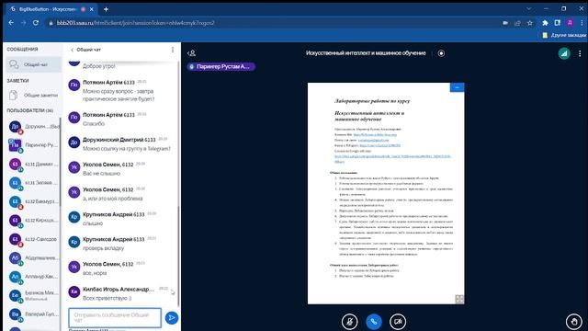Open a new browser tab with plus
The height and width of the screenshot is (331, 588).
pos(106,9)
